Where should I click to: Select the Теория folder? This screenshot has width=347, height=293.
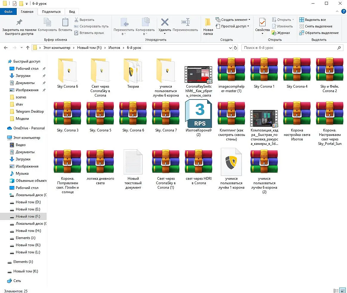click(133, 73)
